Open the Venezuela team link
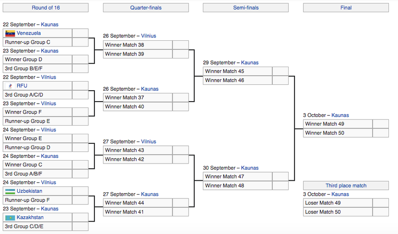Viewport: 398px width, 234px height. tap(29, 33)
